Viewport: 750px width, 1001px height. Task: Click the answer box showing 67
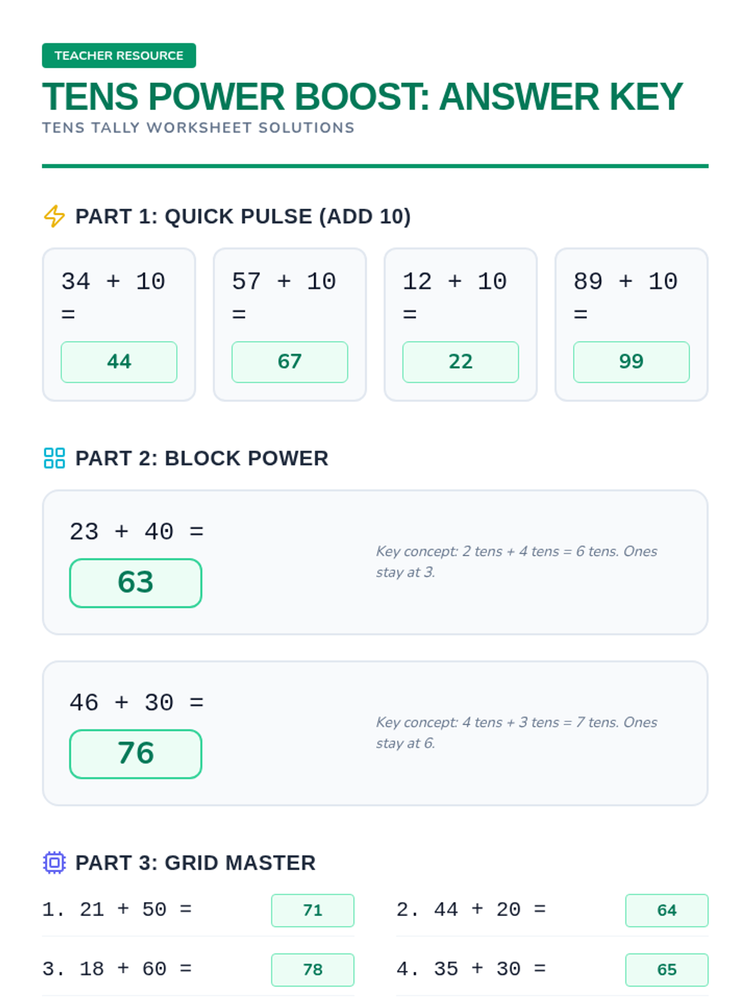289,362
